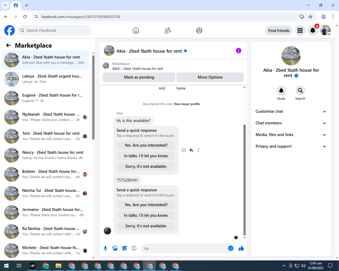Bookmark this page with the star icon

[310, 17]
